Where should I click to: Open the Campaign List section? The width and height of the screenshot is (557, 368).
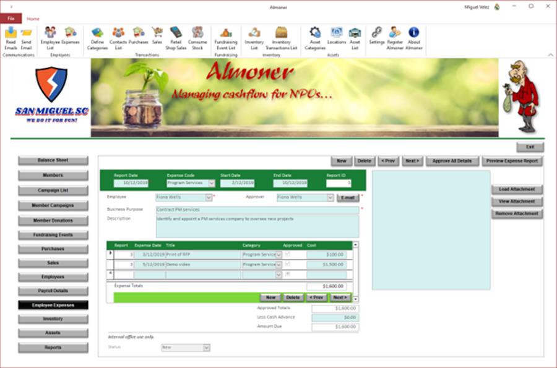(x=53, y=190)
